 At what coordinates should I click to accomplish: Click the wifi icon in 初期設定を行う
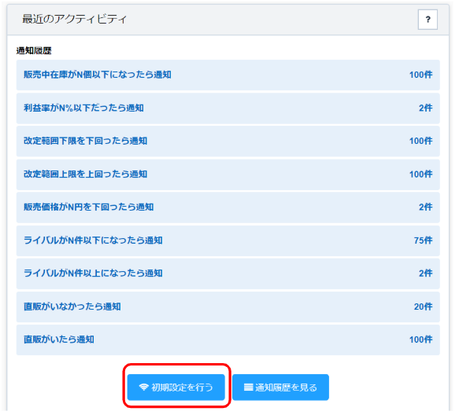144,387
